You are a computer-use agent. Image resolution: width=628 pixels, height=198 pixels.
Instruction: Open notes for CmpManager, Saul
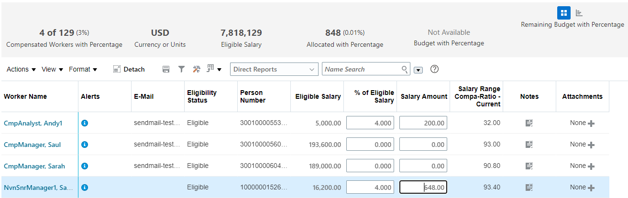click(x=529, y=145)
